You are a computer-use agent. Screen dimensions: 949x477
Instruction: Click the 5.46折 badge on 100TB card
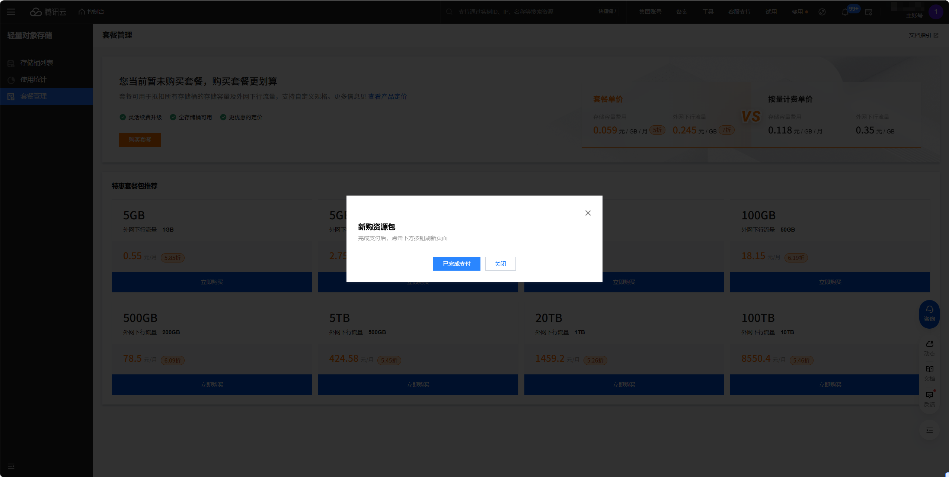pos(801,360)
